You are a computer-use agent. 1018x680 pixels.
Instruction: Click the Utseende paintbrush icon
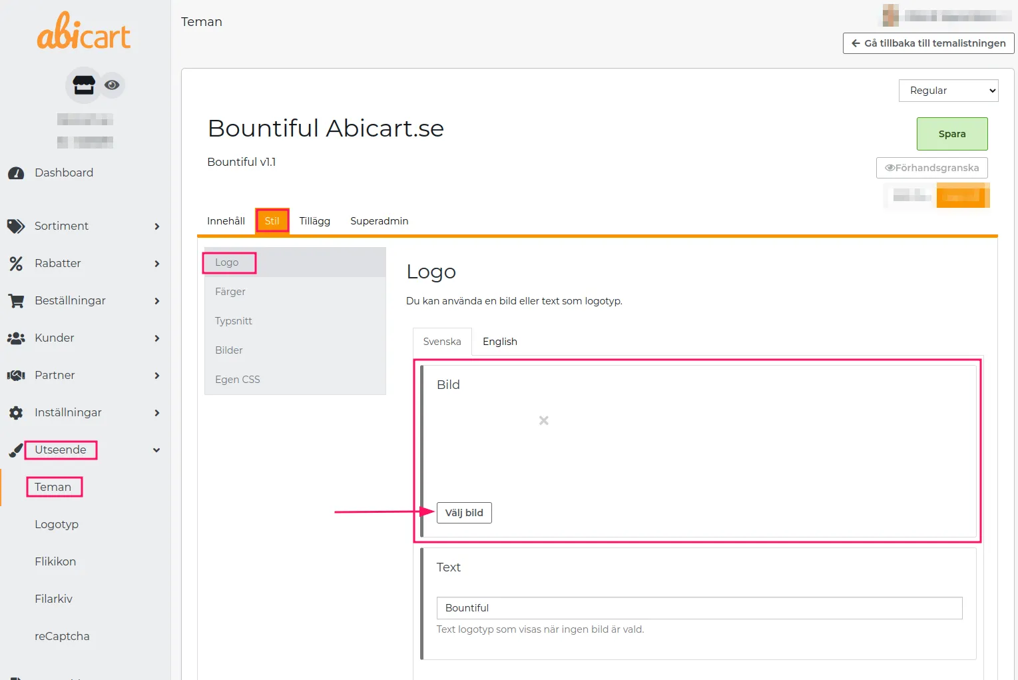[16, 451]
